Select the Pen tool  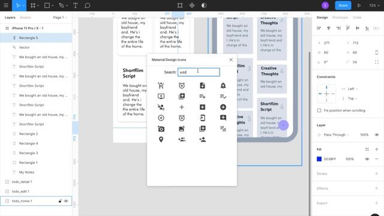[x=61, y=5]
